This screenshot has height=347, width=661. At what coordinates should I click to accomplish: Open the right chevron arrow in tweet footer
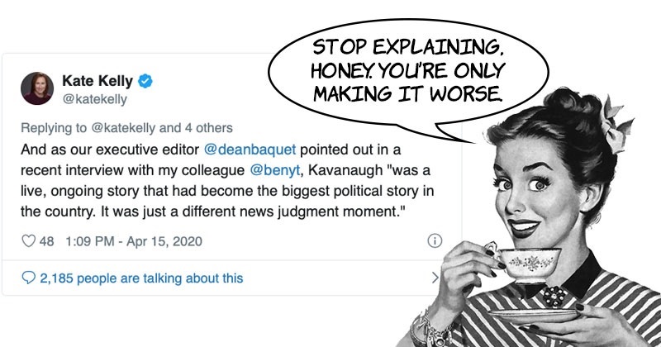[x=435, y=278]
